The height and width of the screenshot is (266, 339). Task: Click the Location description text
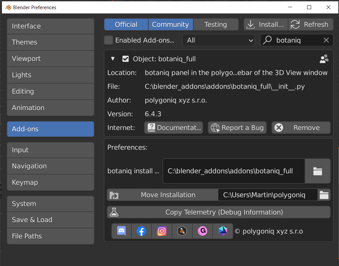click(x=236, y=73)
